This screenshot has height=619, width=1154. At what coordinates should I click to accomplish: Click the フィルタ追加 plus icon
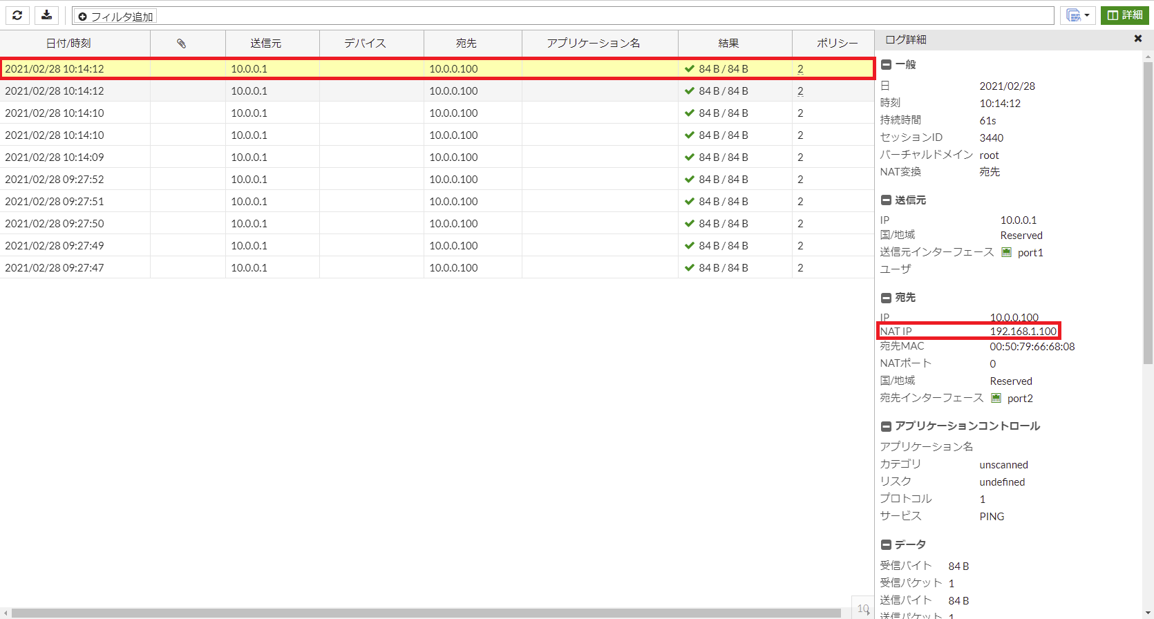[x=83, y=17]
